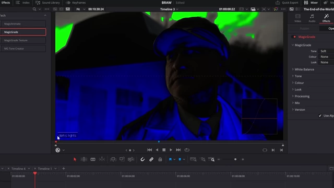The height and width of the screenshot is (188, 334).
Task: Open the Tone Soft dropdown
Action: click(326, 51)
